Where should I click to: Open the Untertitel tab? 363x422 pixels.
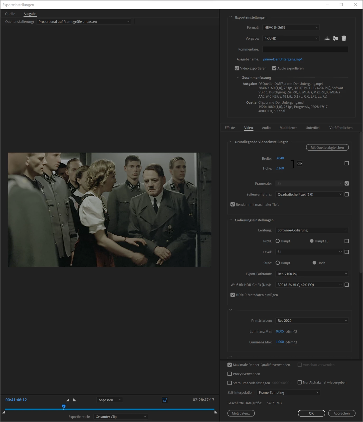pyautogui.click(x=313, y=128)
